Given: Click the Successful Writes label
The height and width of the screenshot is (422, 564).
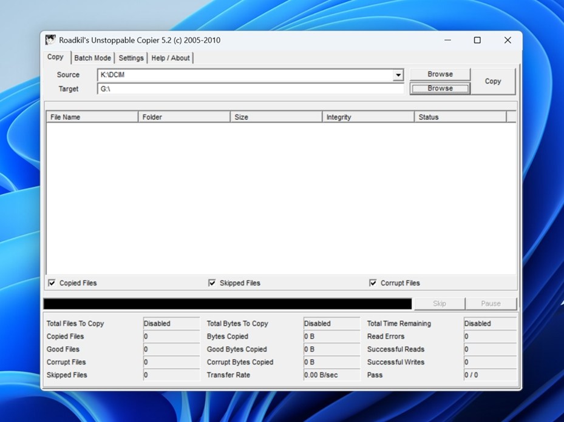Looking at the screenshot, I should tap(396, 362).
